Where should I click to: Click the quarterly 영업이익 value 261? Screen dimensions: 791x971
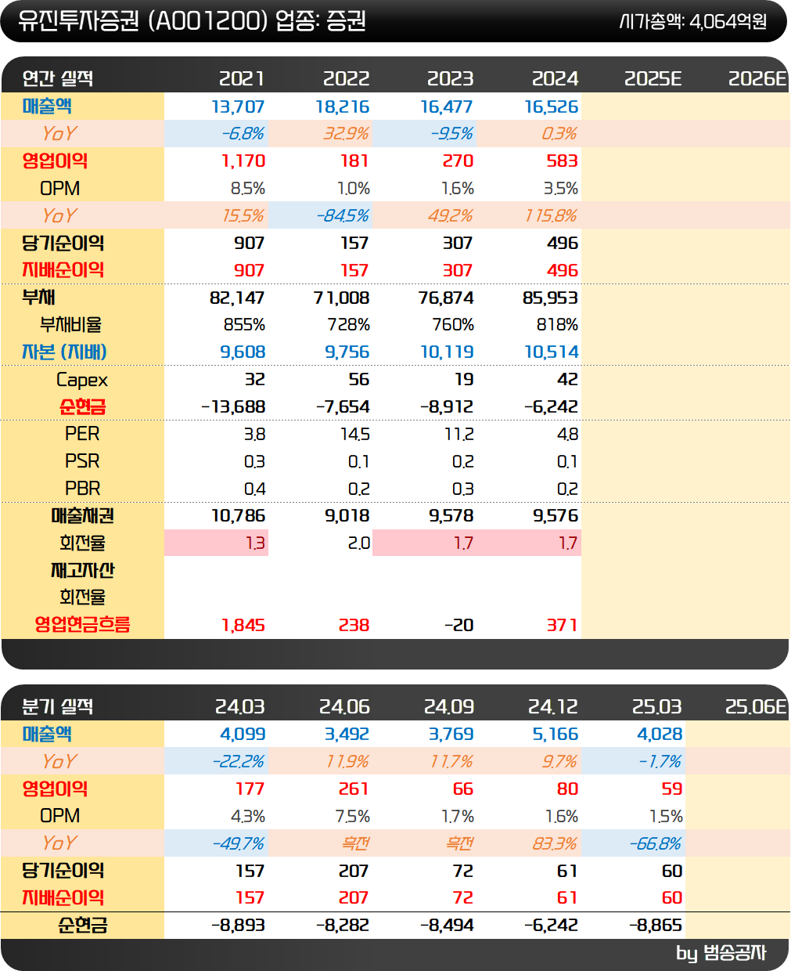355,789
